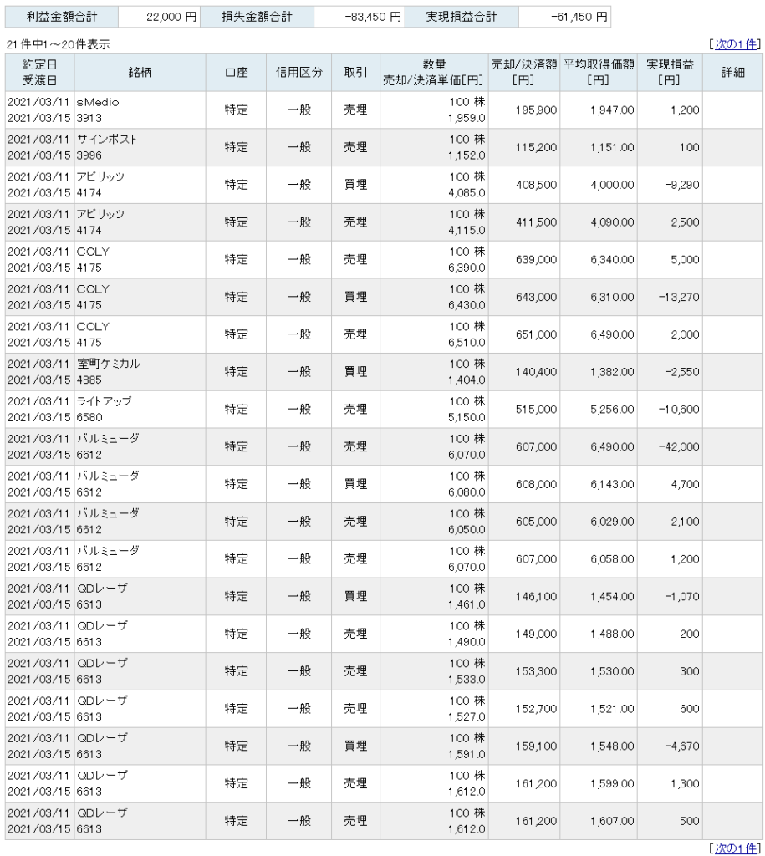Screen dimensions: 765x856
Task: Select the 5,256.00 average acquisition price
Action: (x=612, y=410)
